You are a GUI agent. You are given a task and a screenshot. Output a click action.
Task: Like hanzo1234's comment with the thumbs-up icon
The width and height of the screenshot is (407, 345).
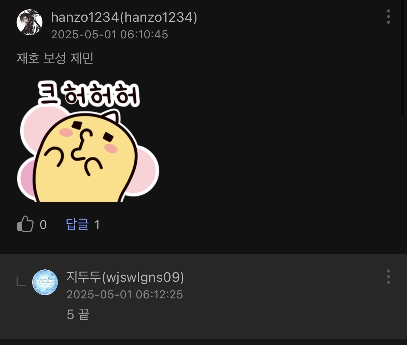25,224
